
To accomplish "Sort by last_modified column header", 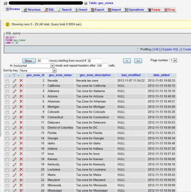I will point(131,75).
